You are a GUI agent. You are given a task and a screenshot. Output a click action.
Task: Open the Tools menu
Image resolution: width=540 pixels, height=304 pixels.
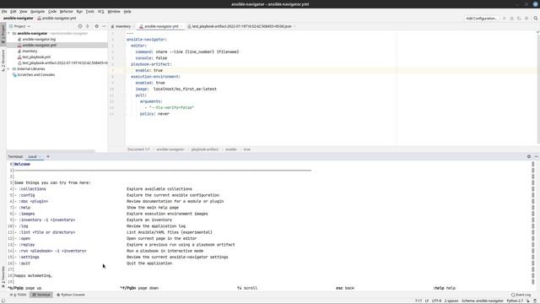point(89,11)
